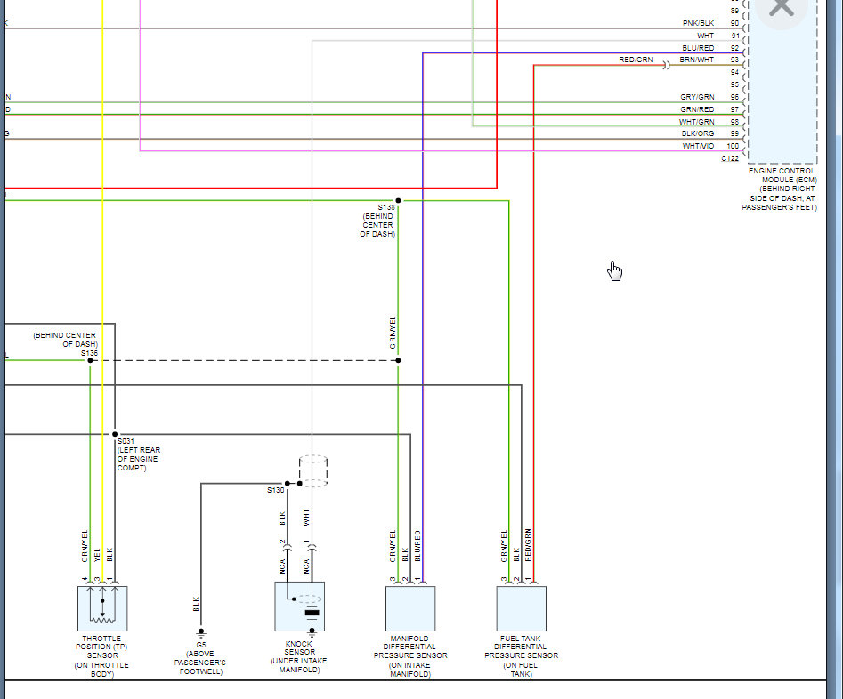Click the 'BLK/ORG' wire label

click(698, 133)
